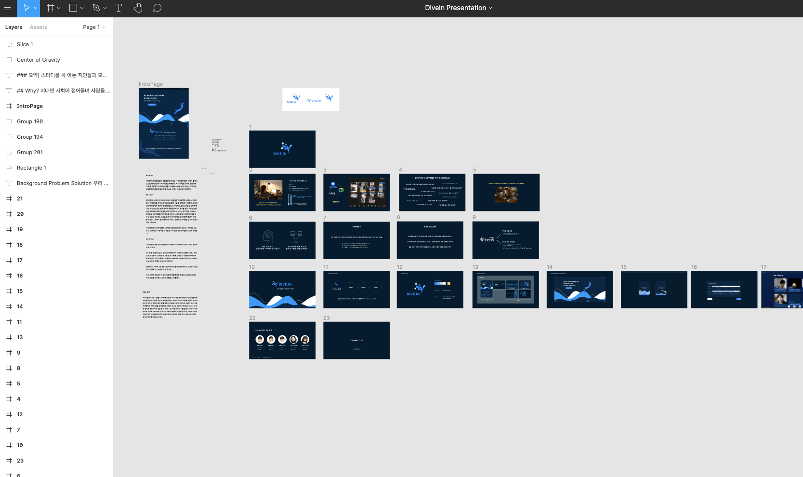This screenshot has width=803, height=477.
Task: Select the Rectangle shape tool
Action: pos(73,8)
